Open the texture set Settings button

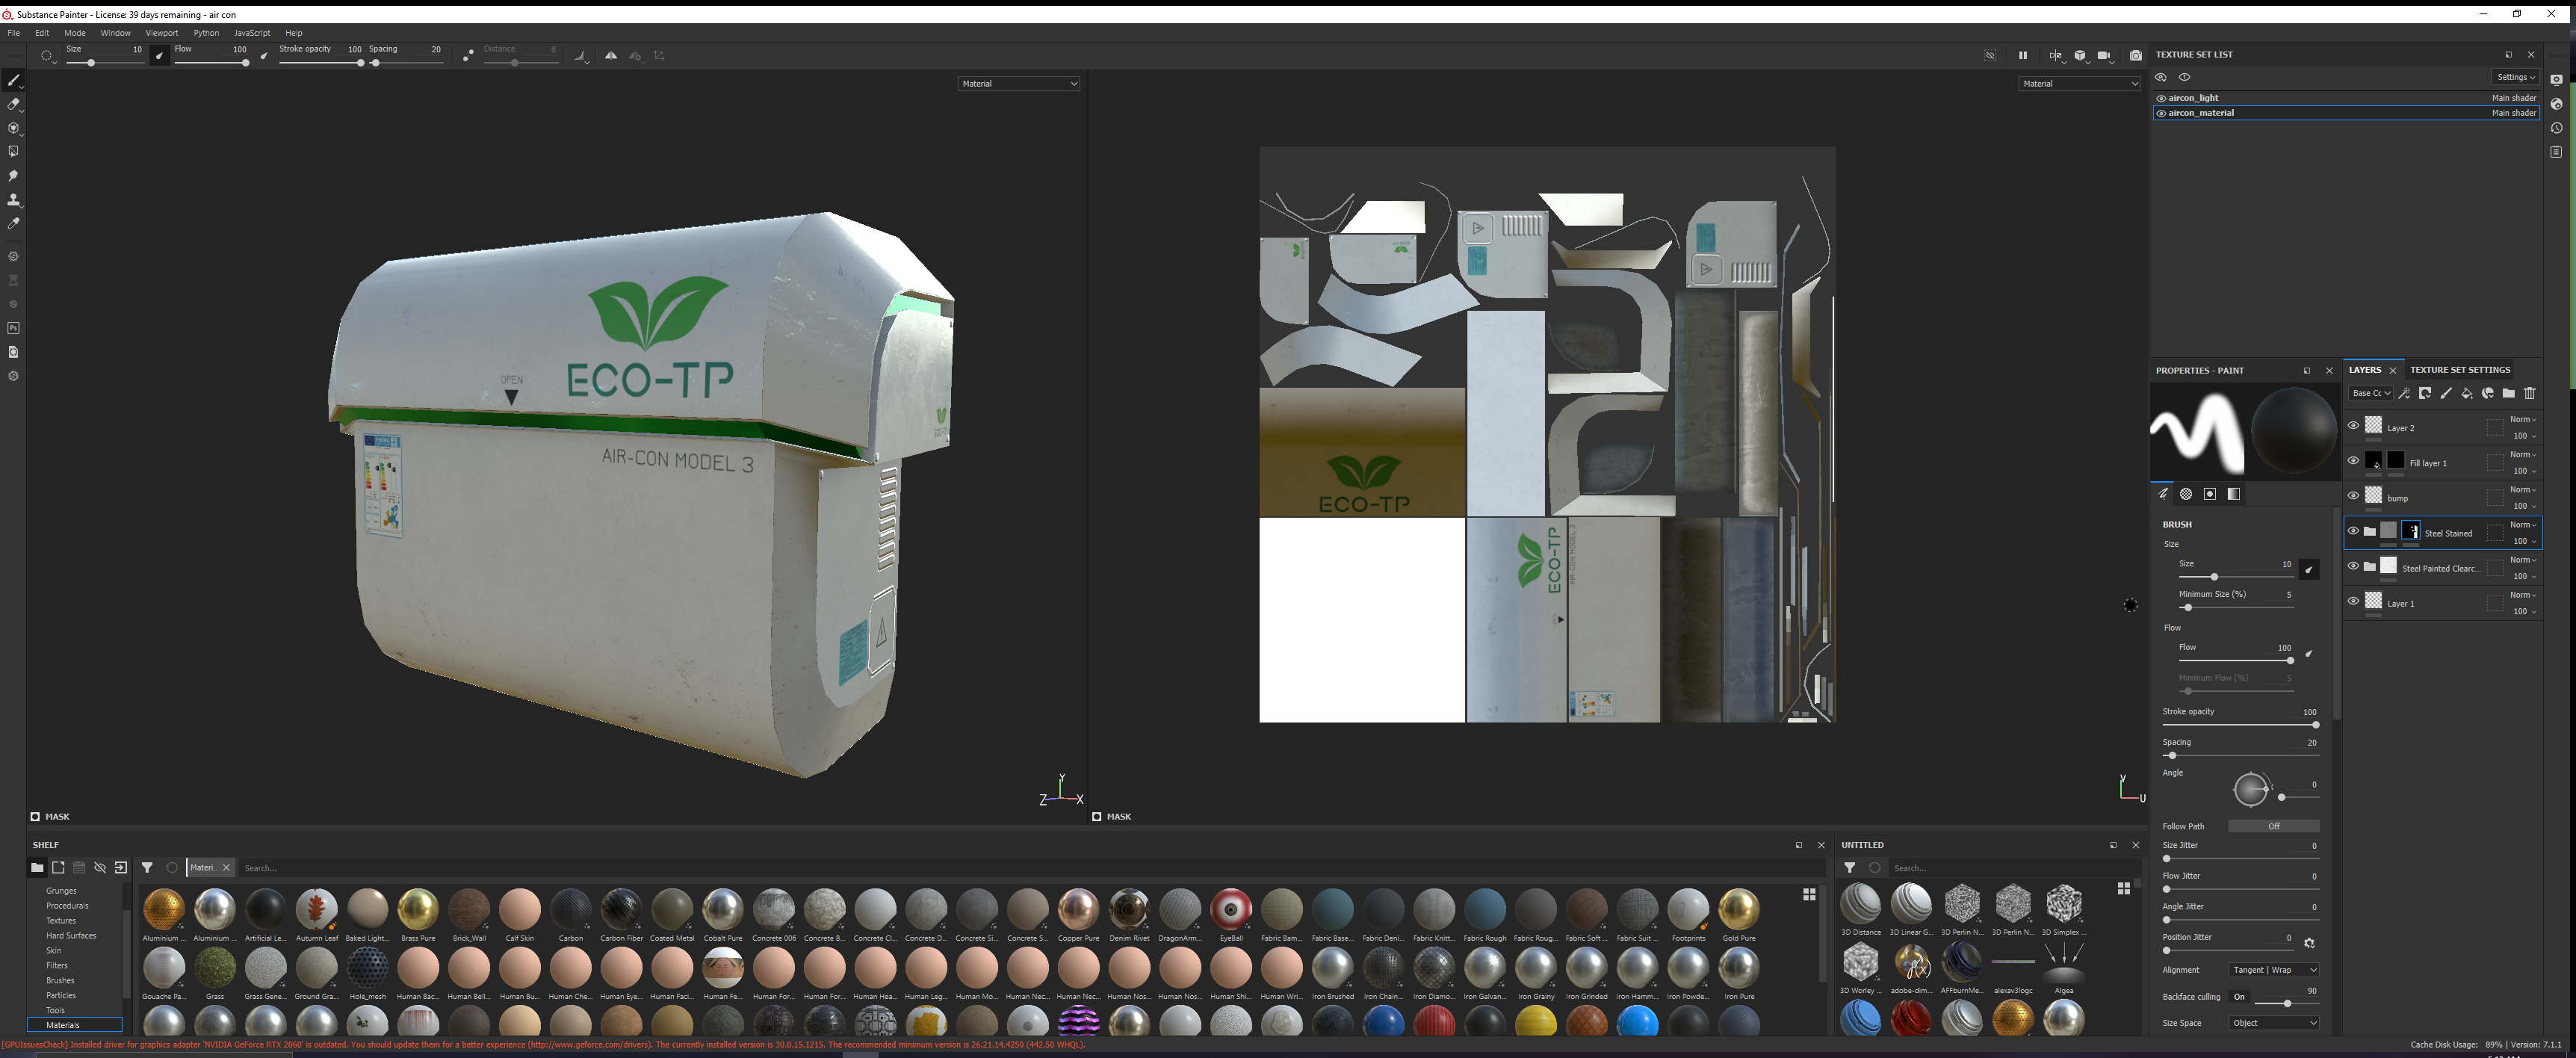(x=2515, y=77)
